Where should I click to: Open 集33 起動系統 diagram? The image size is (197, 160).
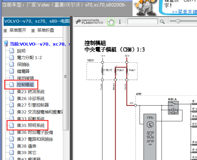click(x=31, y=118)
